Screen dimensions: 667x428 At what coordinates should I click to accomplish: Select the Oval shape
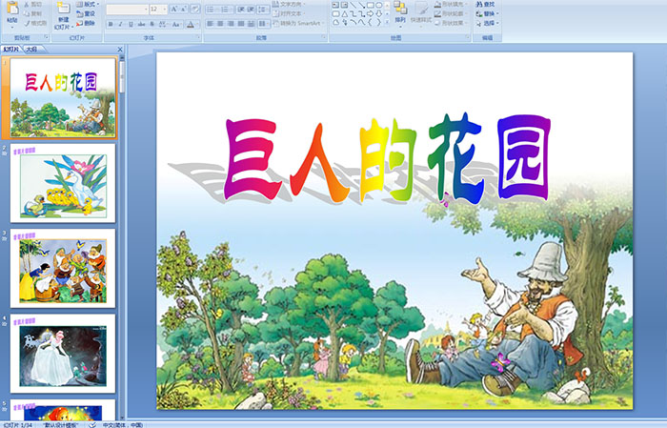tap(378, 5)
